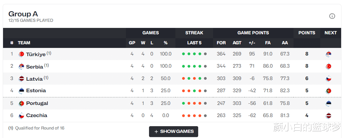Viewport: 346px width, 138px height.
Task: Click Estonia's flag icon in team column
Action: pyautogui.click(x=22, y=91)
